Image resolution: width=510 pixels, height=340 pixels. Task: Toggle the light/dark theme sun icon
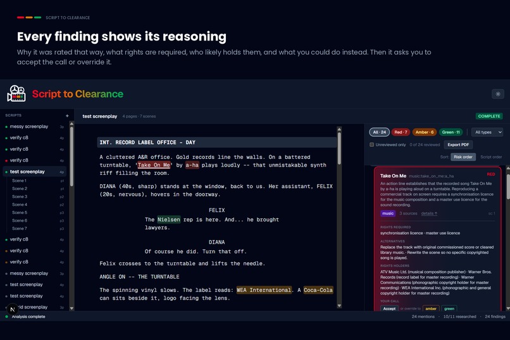(x=497, y=94)
